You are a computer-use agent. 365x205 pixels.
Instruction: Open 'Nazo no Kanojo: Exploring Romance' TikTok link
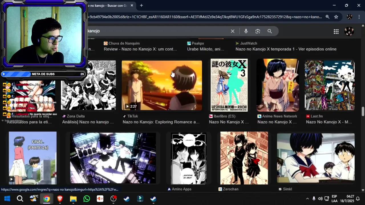click(x=161, y=122)
